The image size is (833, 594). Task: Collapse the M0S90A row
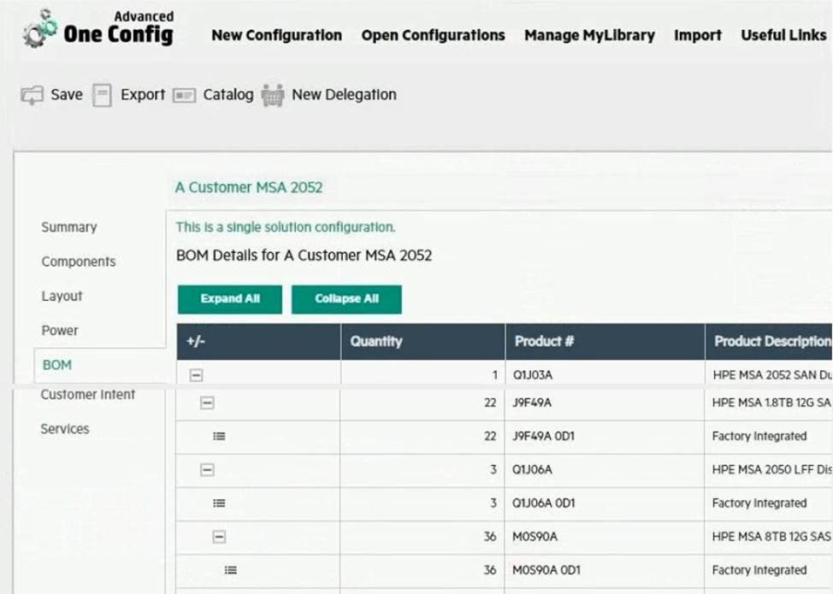219,537
